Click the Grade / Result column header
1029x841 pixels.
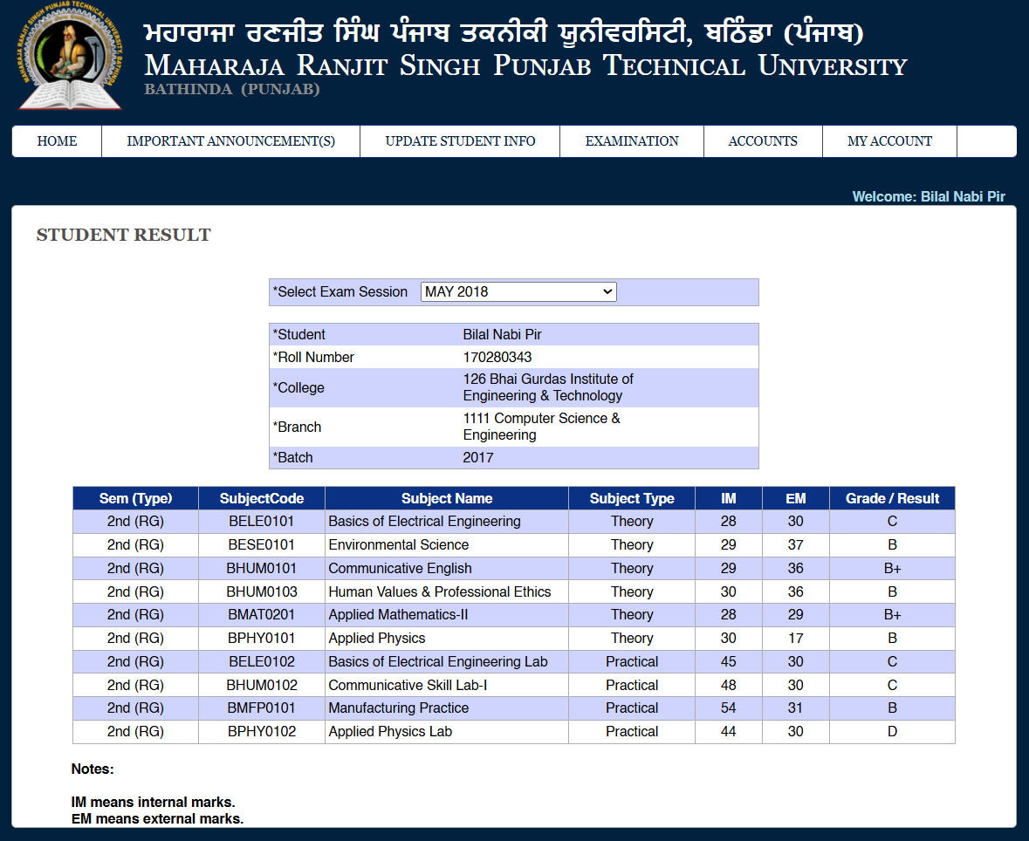point(892,499)
